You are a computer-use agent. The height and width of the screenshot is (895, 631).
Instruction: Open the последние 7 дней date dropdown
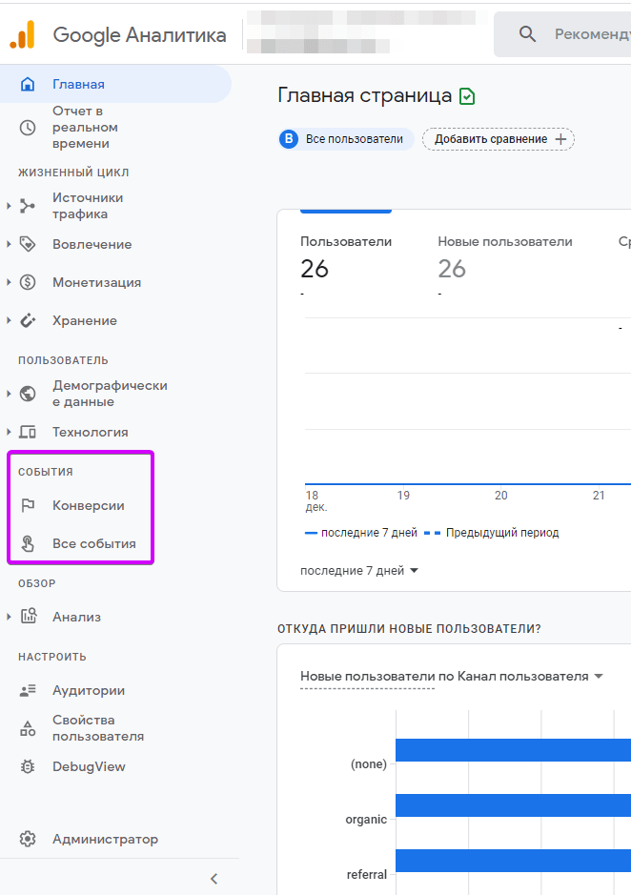[x=359, y=571]
